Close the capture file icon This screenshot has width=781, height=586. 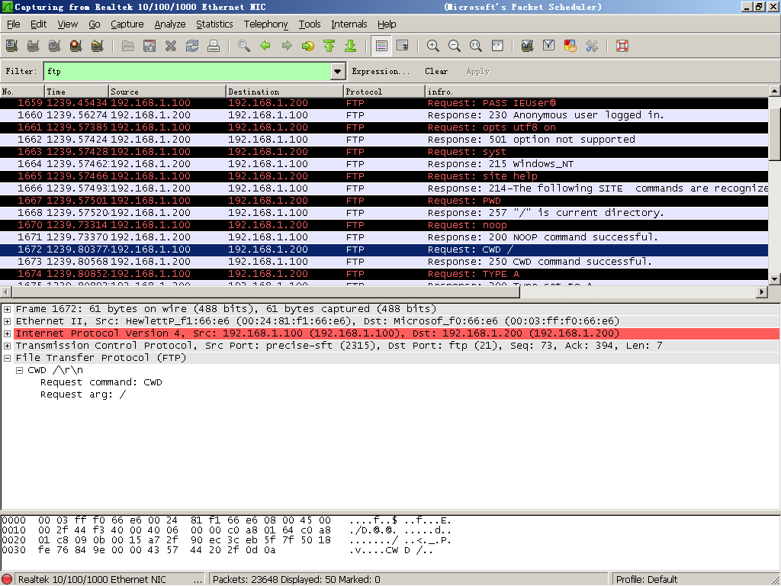click(171, 46)
